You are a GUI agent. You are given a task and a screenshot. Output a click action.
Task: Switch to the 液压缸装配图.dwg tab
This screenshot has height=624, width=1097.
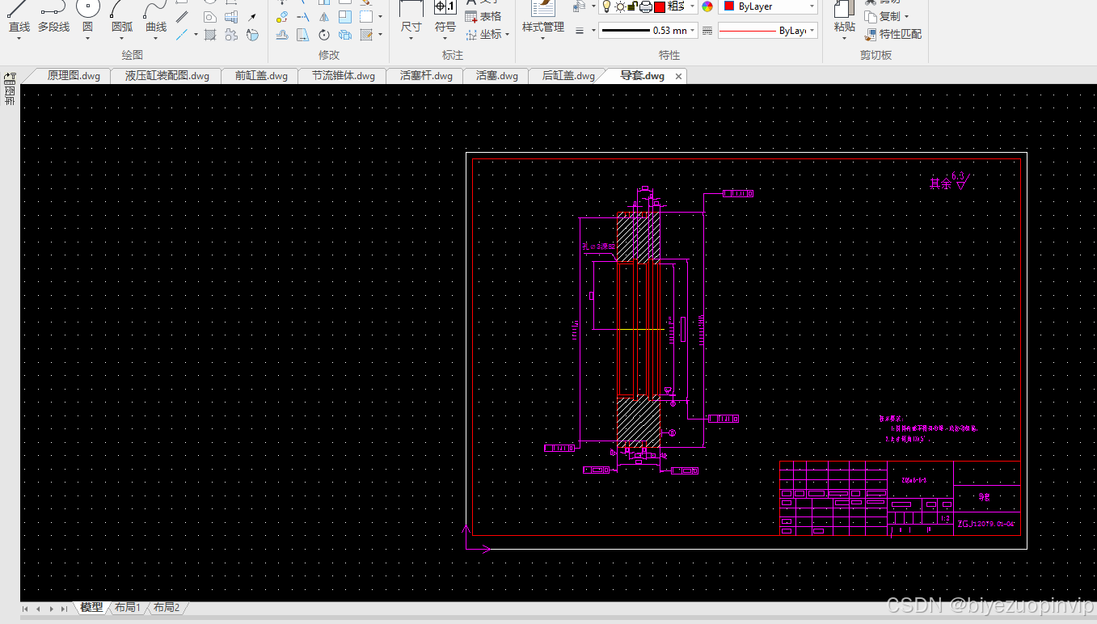coord(167,76)
